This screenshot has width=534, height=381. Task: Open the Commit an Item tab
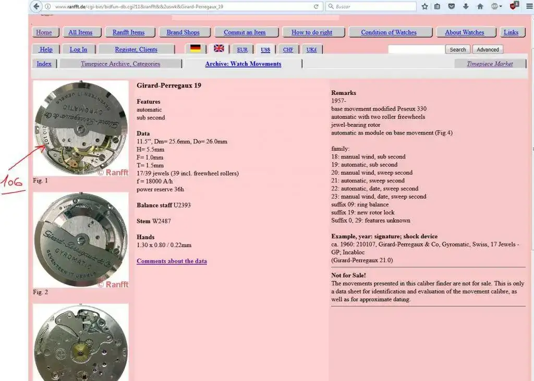pyautogui.click(x=245, y=32)
